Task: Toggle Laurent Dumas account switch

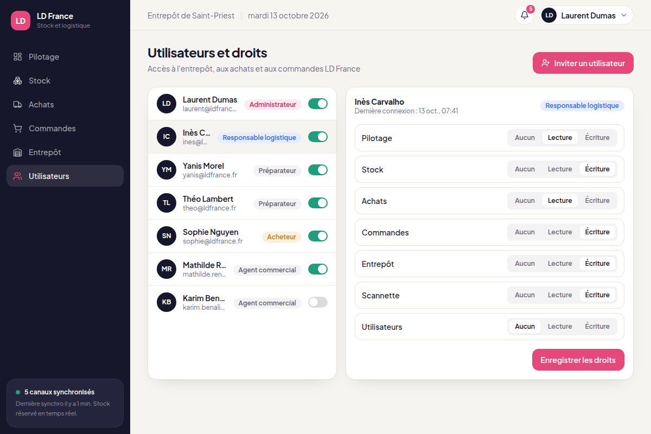Action: point(318,104)
